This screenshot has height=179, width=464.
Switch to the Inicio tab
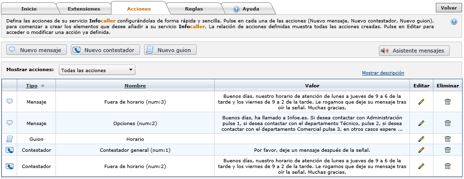pyautogui.click(x=29, y=9)
